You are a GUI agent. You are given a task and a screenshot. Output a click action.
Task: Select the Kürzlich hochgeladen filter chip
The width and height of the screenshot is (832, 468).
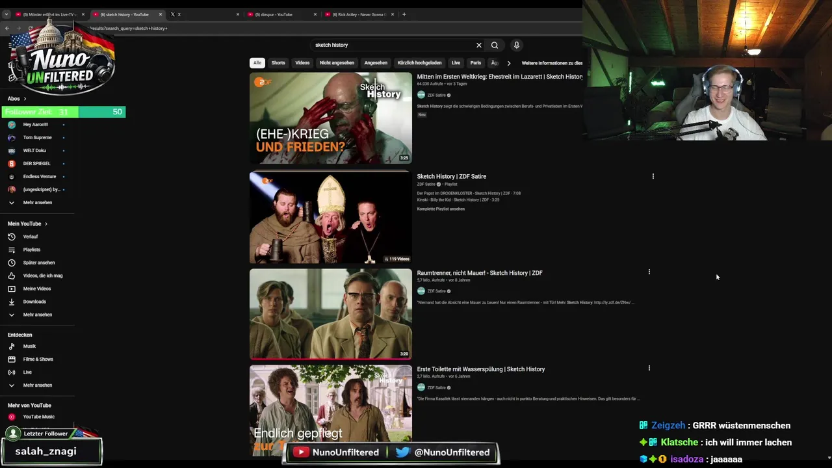tap(419, 63)
